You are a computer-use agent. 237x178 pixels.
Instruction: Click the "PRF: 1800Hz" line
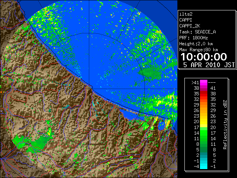pos(193,38)
